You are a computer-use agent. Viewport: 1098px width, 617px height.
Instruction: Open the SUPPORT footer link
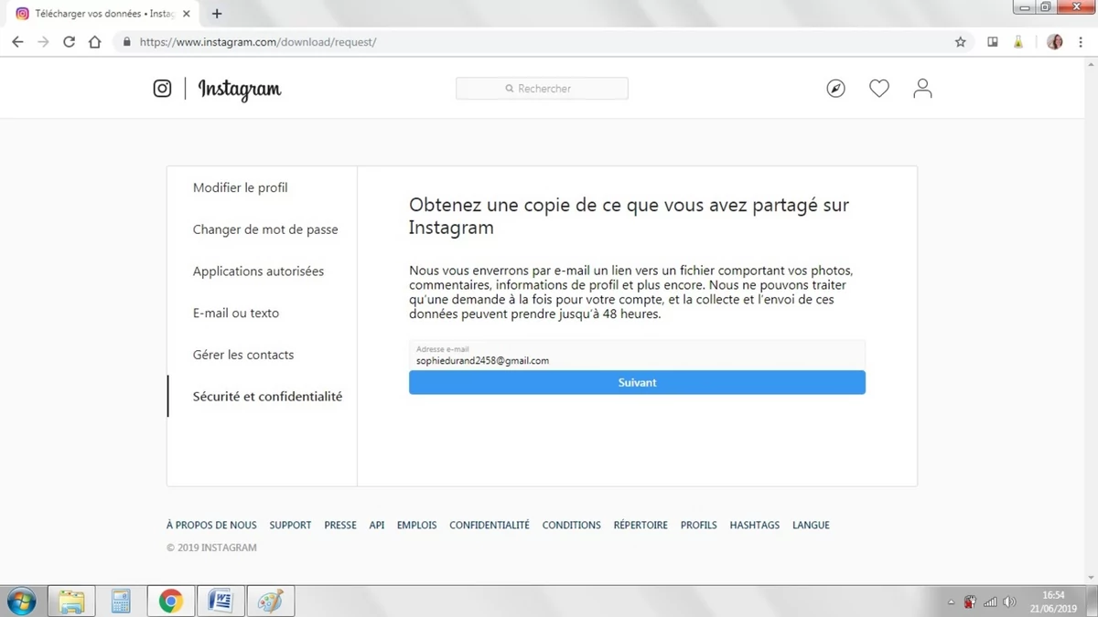click(x=290, y=526)
